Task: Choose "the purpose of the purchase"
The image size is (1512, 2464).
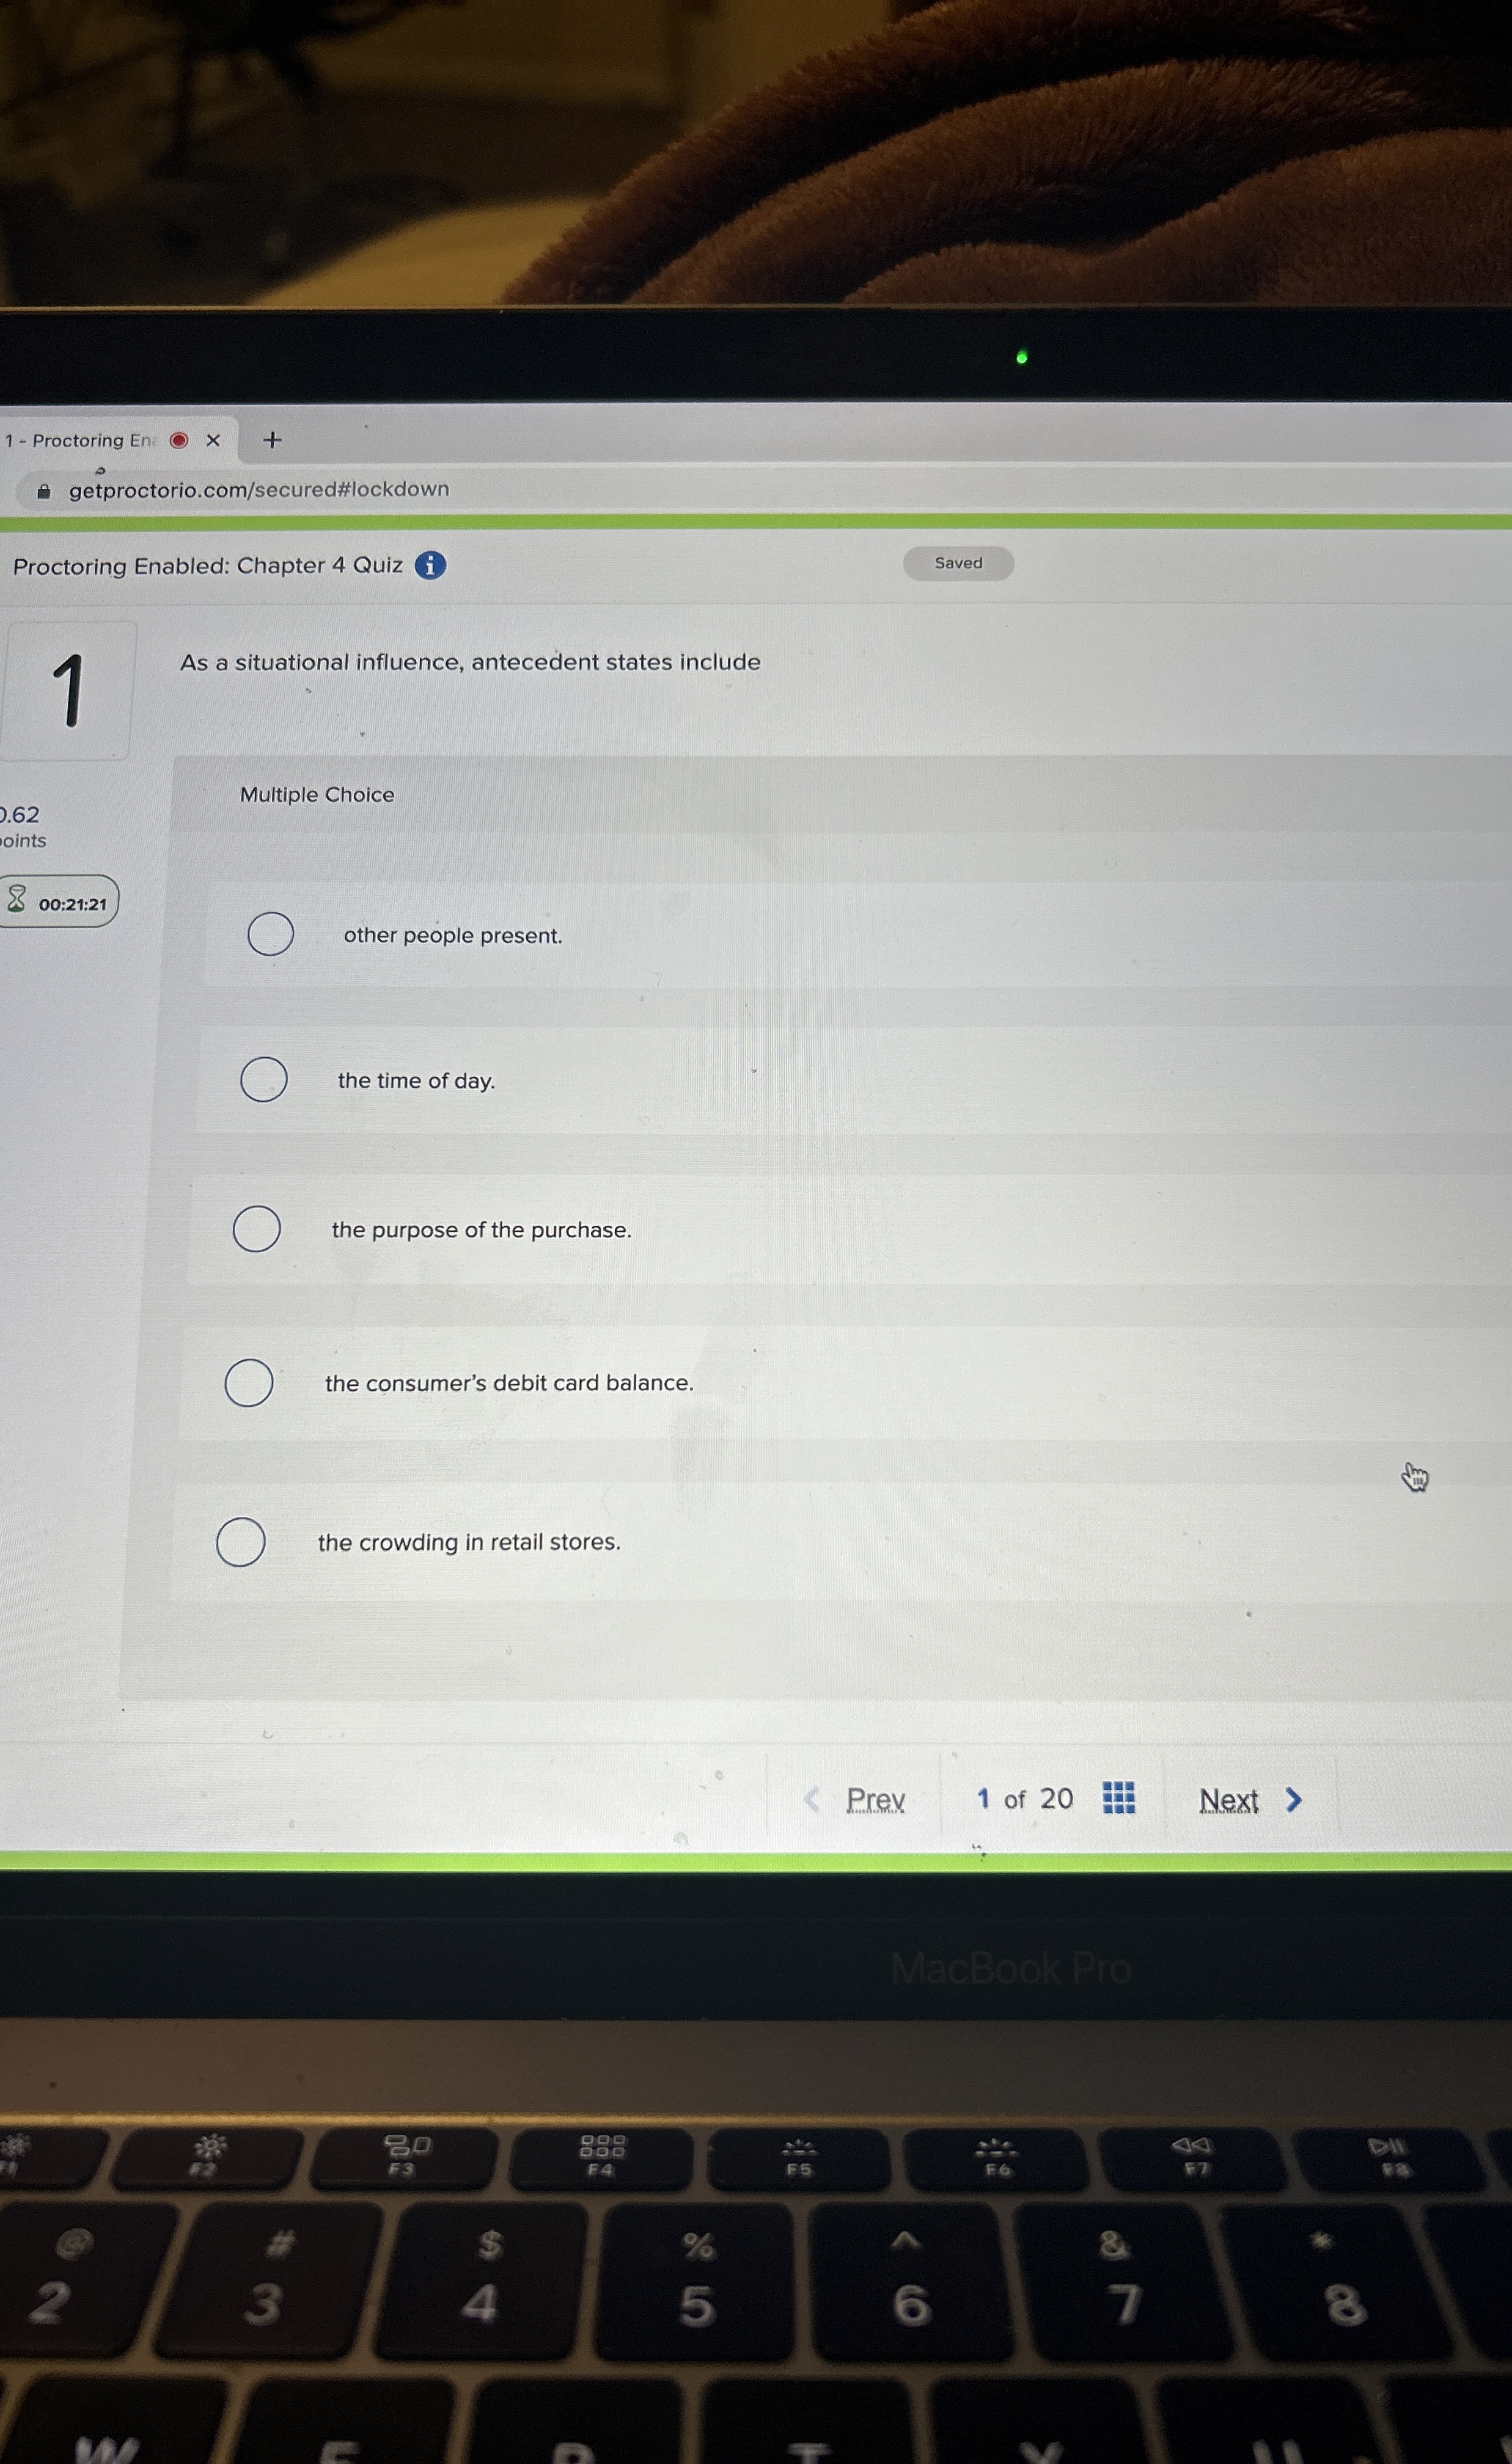Action: pos(257,1229)
